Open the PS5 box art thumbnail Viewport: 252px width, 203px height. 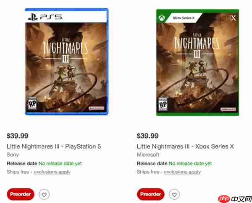pos(66,62)
